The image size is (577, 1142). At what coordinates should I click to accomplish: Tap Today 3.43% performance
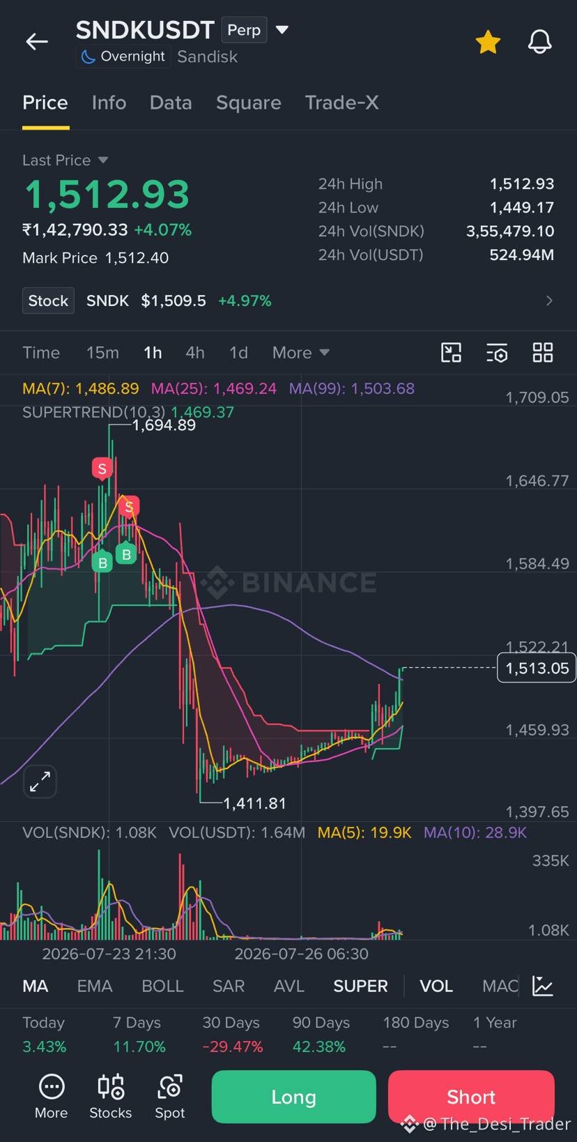click(x=44, y=1035)
